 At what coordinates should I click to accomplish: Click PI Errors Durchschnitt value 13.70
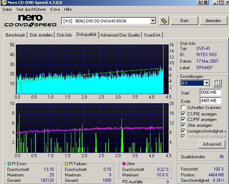click(x=49, y=170)
